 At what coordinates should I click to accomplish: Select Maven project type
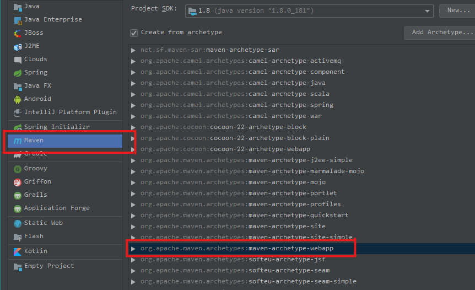tap(65, 140)
